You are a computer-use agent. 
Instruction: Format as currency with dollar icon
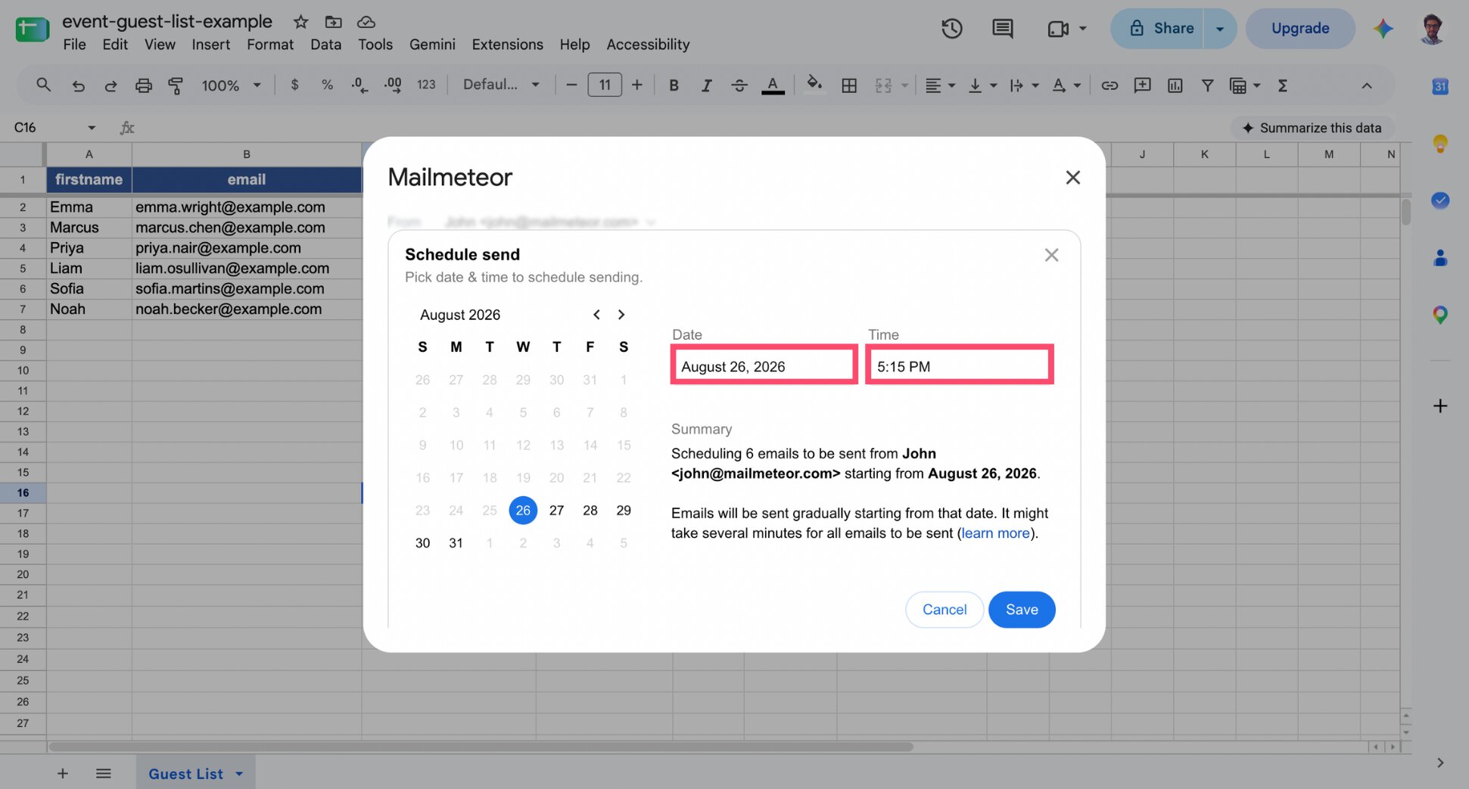pyautogui.click(x=294, y=85)
